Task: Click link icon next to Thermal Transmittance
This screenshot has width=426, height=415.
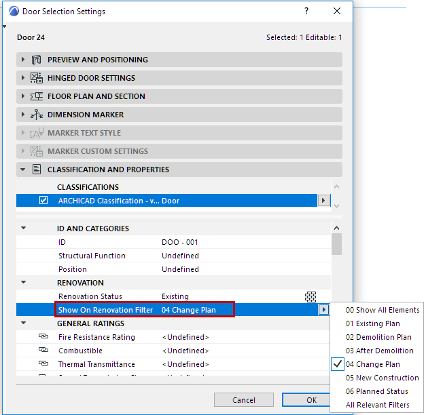Action: pos(43,363)
